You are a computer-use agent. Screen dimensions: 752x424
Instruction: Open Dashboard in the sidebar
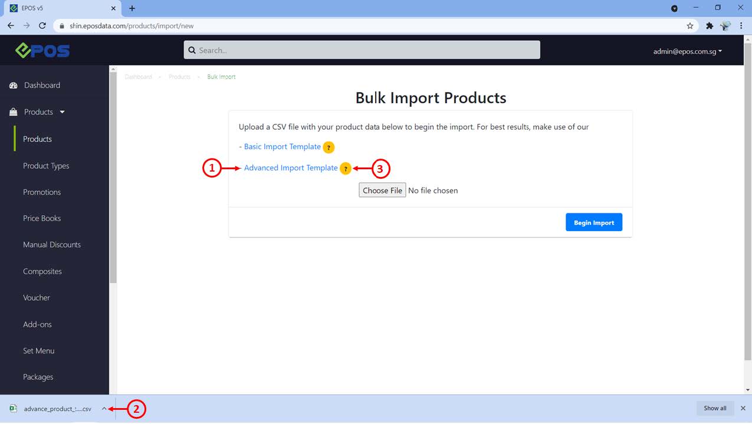click(x=42, y=86)
